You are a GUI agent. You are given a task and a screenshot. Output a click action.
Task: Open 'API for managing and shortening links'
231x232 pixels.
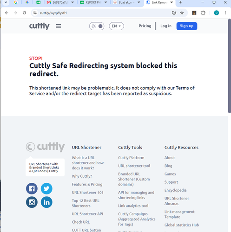(x=136, y=195)
